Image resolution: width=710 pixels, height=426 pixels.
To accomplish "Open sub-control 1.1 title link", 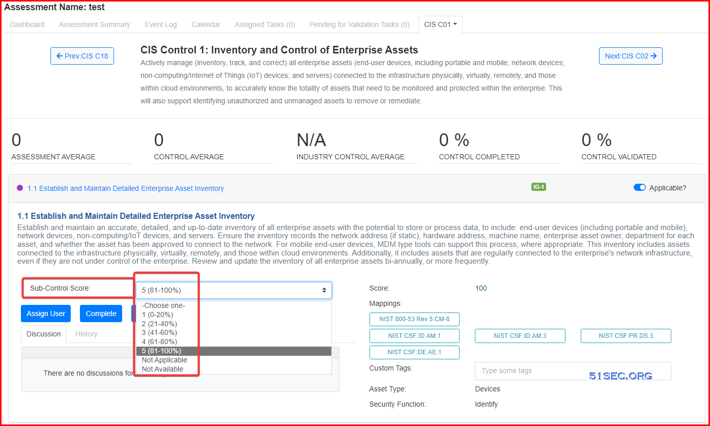I will pyautogui.click(x=126, y=188).
